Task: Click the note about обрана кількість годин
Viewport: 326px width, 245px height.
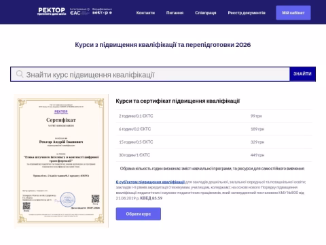Action: pos(212,169)
